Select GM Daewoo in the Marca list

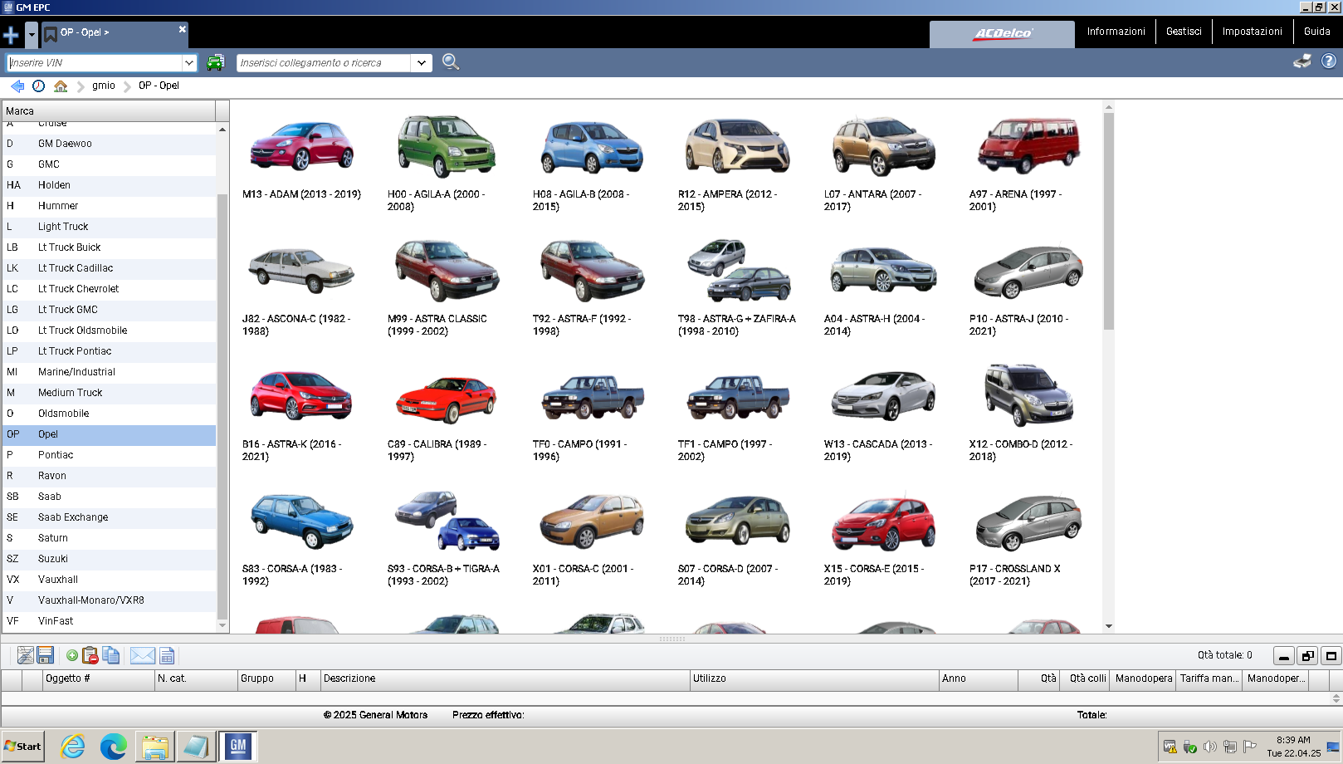pos(110,144)
